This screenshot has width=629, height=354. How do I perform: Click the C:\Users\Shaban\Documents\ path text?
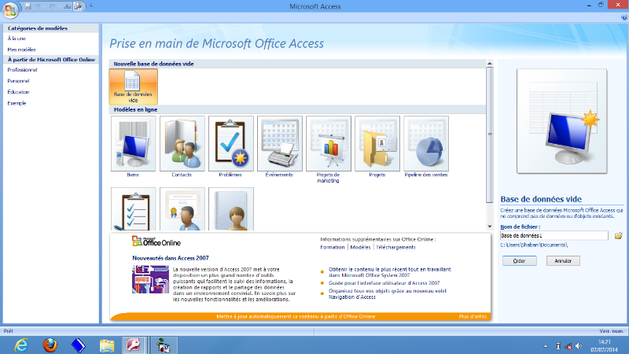point(534,245)
